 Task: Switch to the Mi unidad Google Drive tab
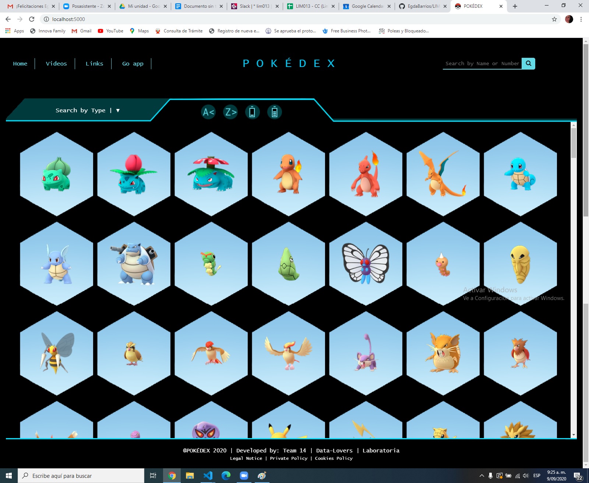tap(143, 6)
